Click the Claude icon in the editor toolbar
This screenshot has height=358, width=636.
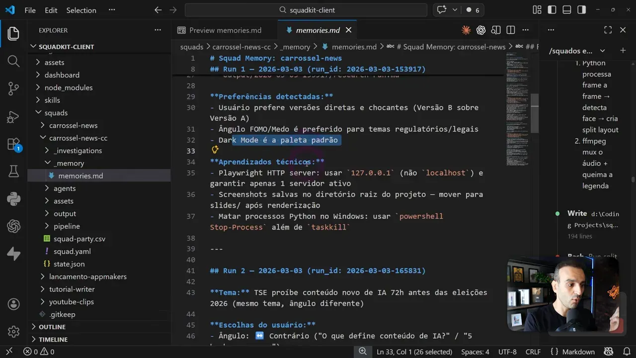coord(466,30)
